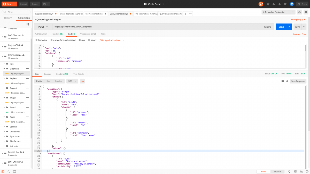Screen dimensions: 310x174
Task: Open find and replace status bar icon
Action: tap(9, 171)
